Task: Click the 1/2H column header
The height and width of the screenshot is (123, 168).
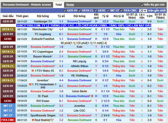Action: [149, 16]
